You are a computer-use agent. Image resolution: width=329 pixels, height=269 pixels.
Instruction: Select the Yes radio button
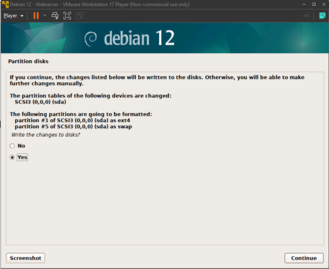point(13,157)
